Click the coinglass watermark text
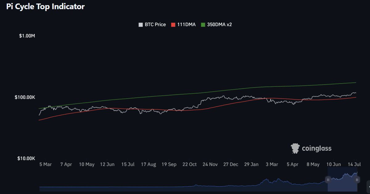The width and height of the screenshot is (370, 194). [317, 148]
